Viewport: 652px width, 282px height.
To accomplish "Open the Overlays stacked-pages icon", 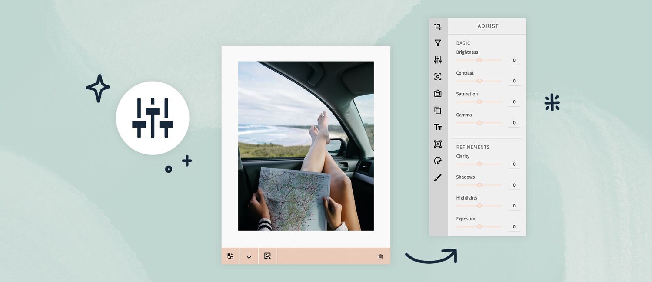I will click(438, 110).
